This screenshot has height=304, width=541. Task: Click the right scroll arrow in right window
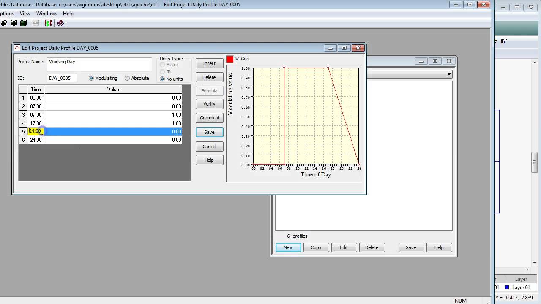tap(527, 270)
